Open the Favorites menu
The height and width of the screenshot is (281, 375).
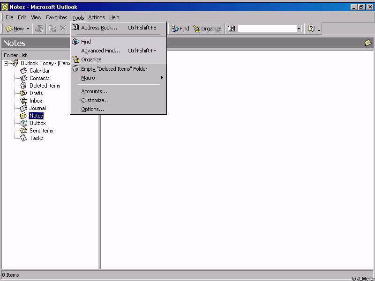pos(56,17)
